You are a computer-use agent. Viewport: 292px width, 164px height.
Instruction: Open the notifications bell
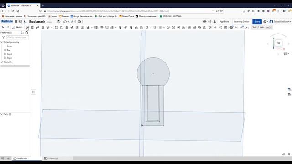(x=214, y=22)
